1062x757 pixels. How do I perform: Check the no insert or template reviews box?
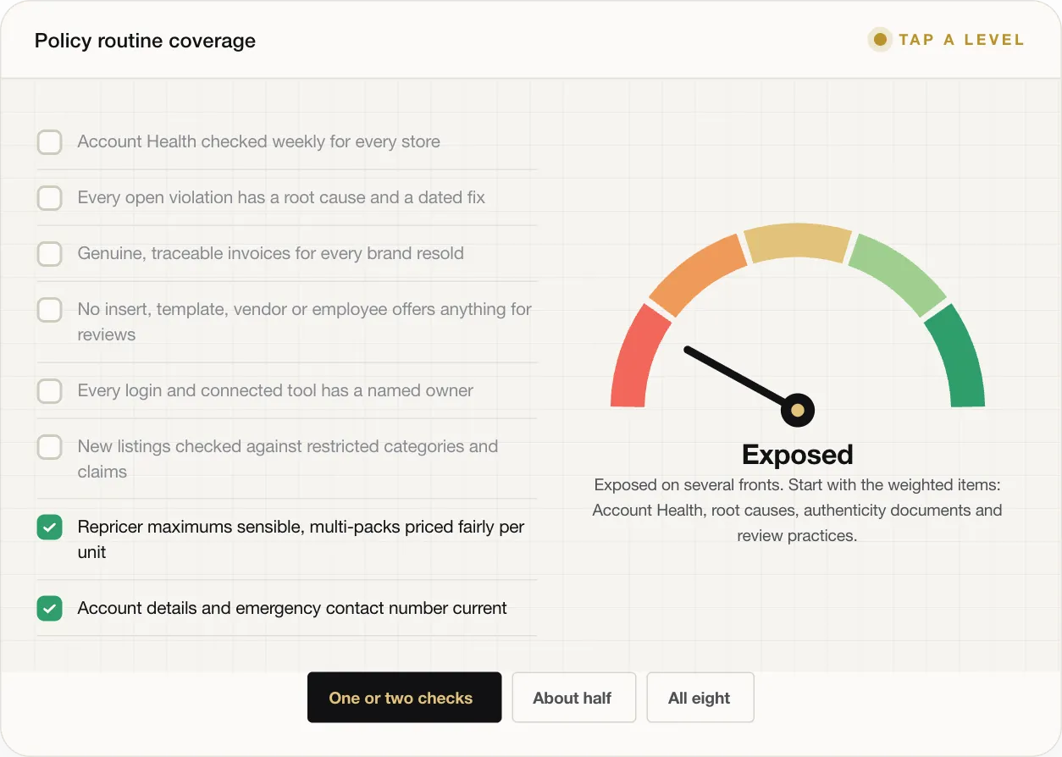pos(49,310)
